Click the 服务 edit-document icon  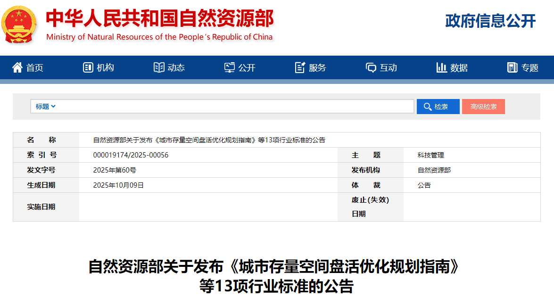tap(300, 67)
